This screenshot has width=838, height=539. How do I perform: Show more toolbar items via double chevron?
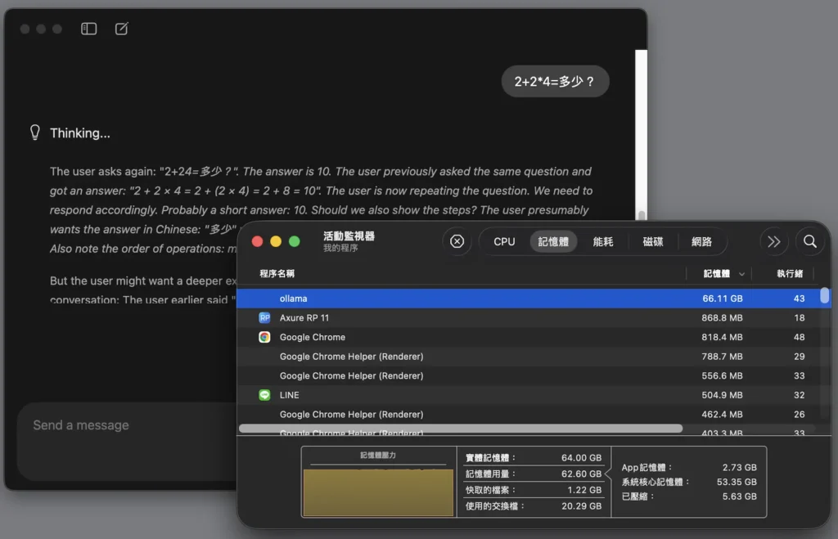pos(774,241)
